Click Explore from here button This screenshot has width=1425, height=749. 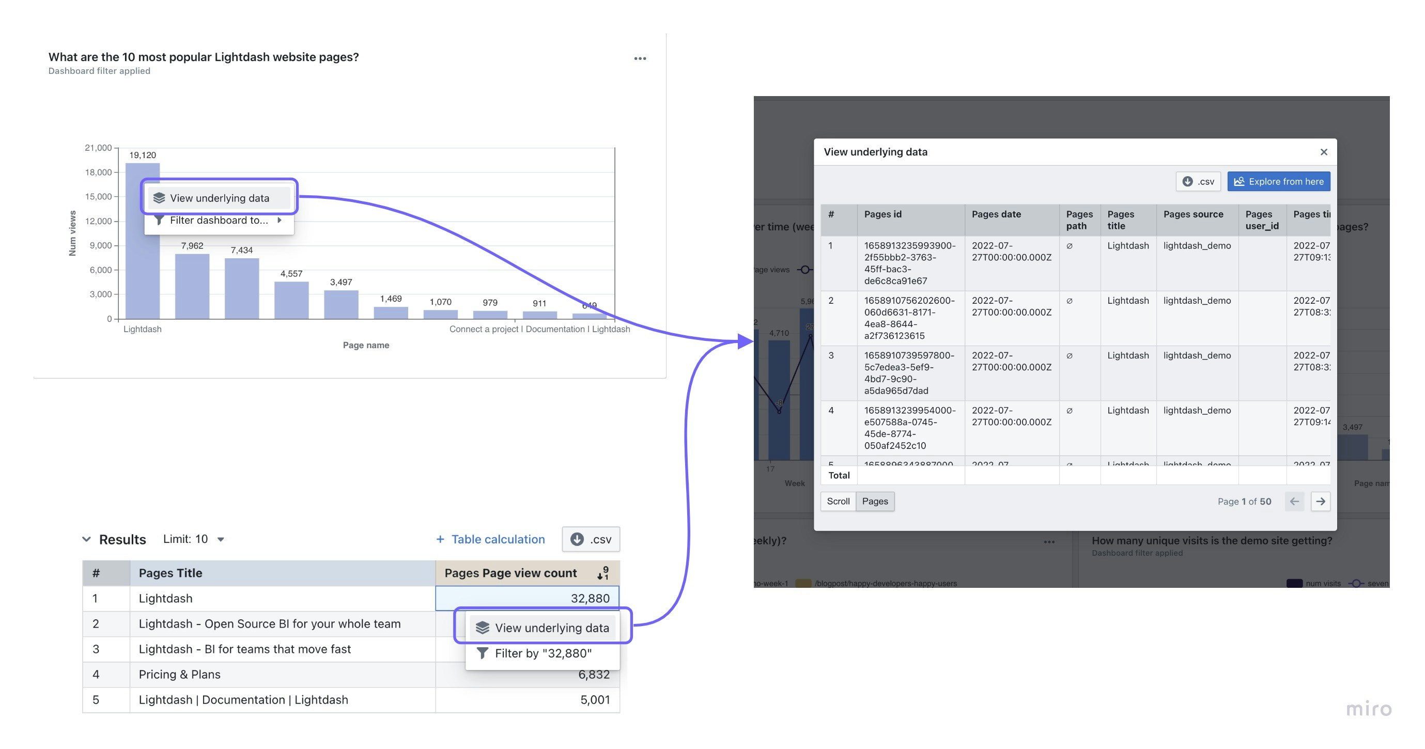point(1278,181)
